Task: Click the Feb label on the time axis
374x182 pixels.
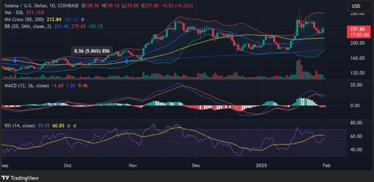Action: [x=326, y=165]
